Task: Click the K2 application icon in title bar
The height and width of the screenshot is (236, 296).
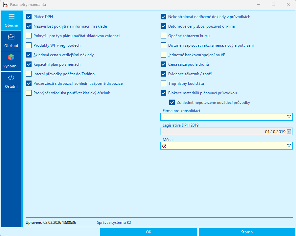Action: (6, 4)
